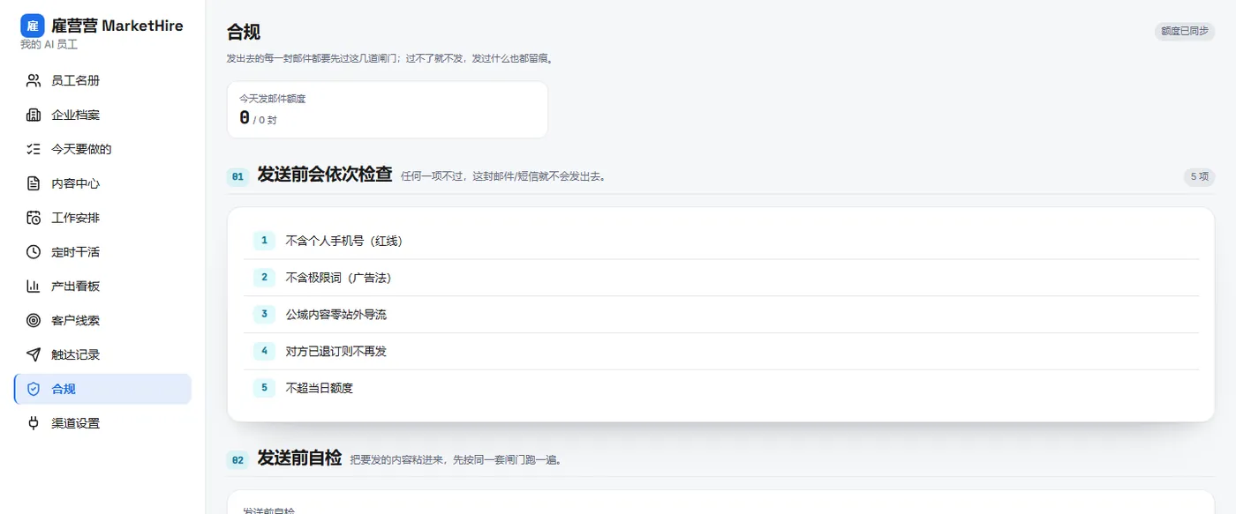Click the 合规 shield icon
The width and height of the screenshot is (1236, 514).
tap(34, 389)
